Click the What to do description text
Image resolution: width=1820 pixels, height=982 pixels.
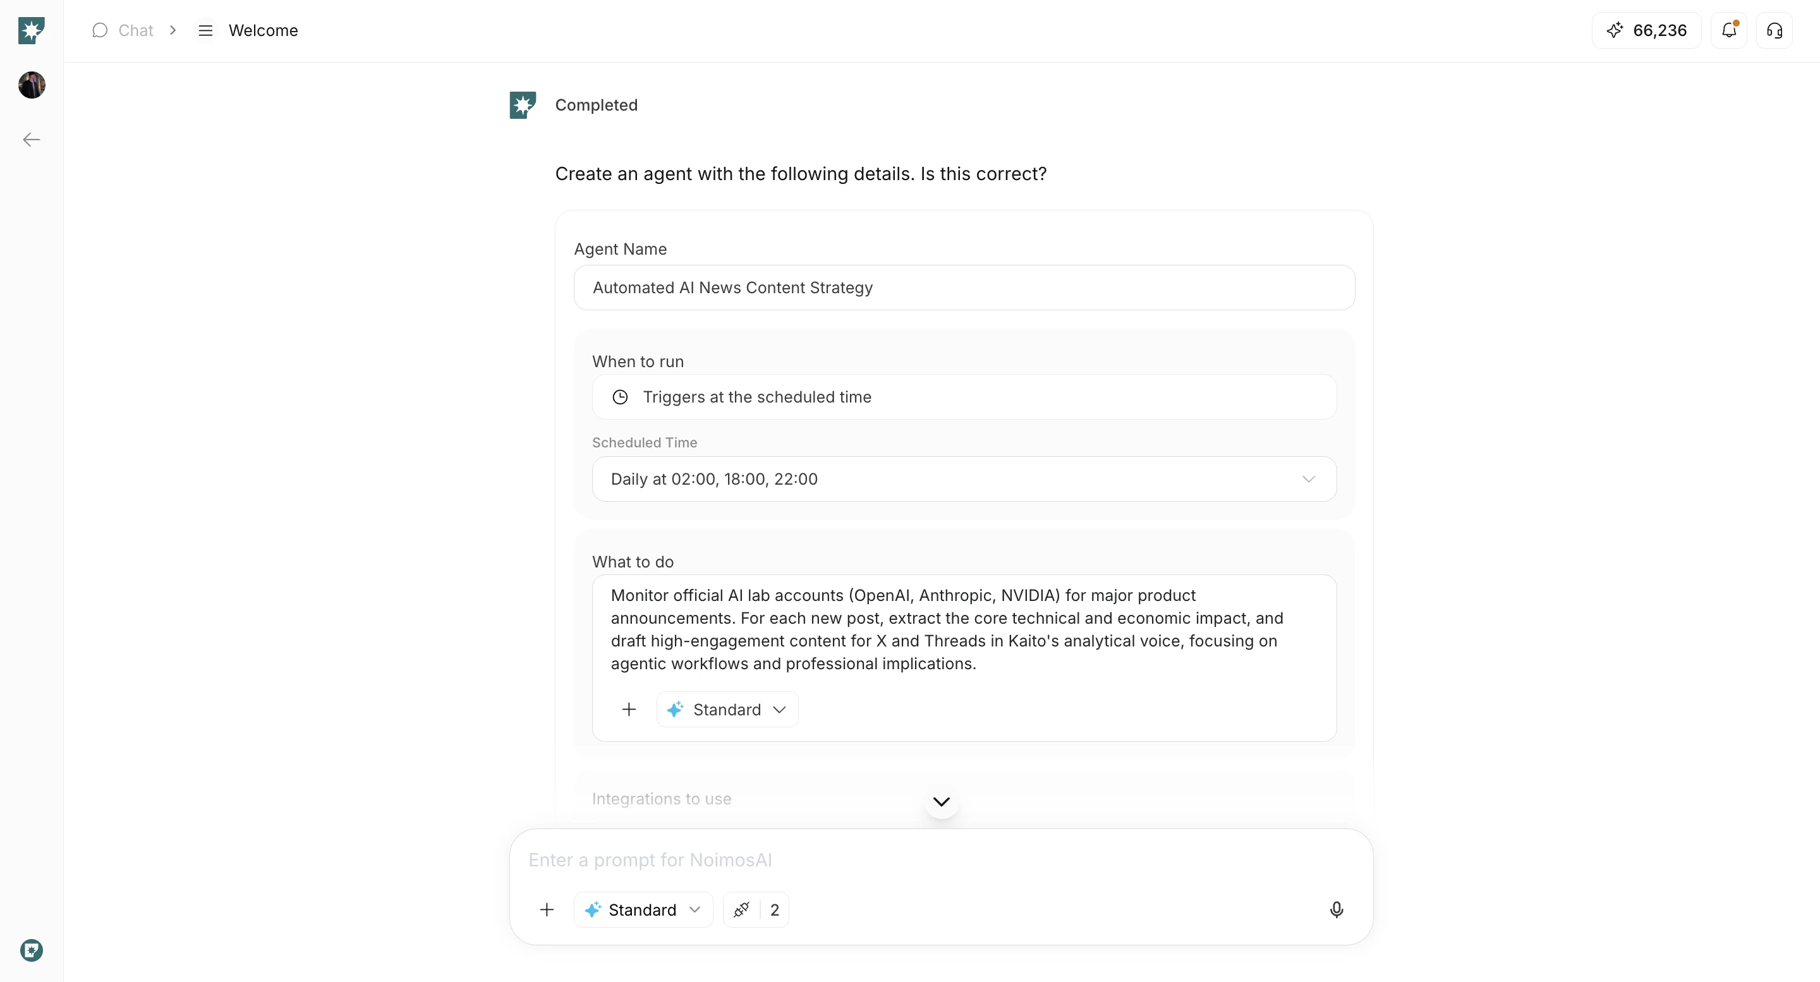(x=947, y=629)
